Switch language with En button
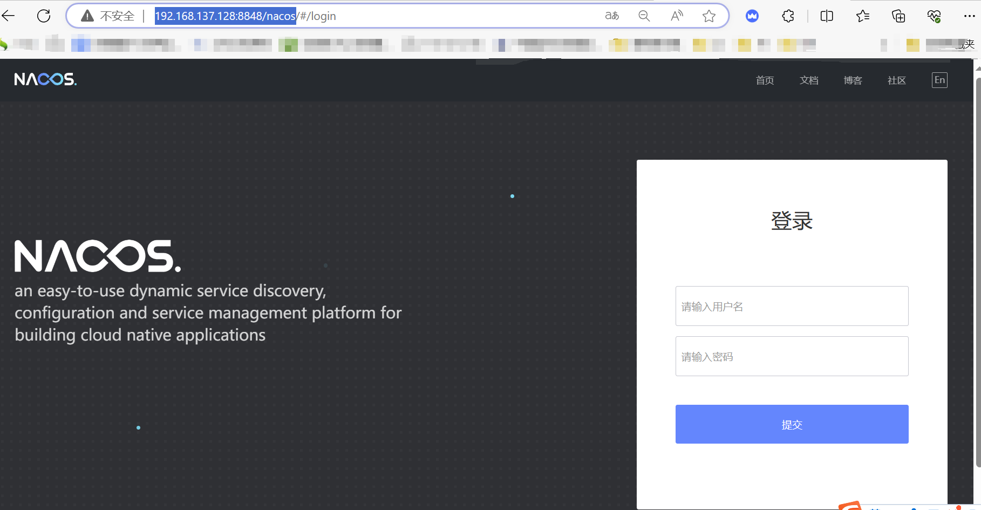 [939, 80]
